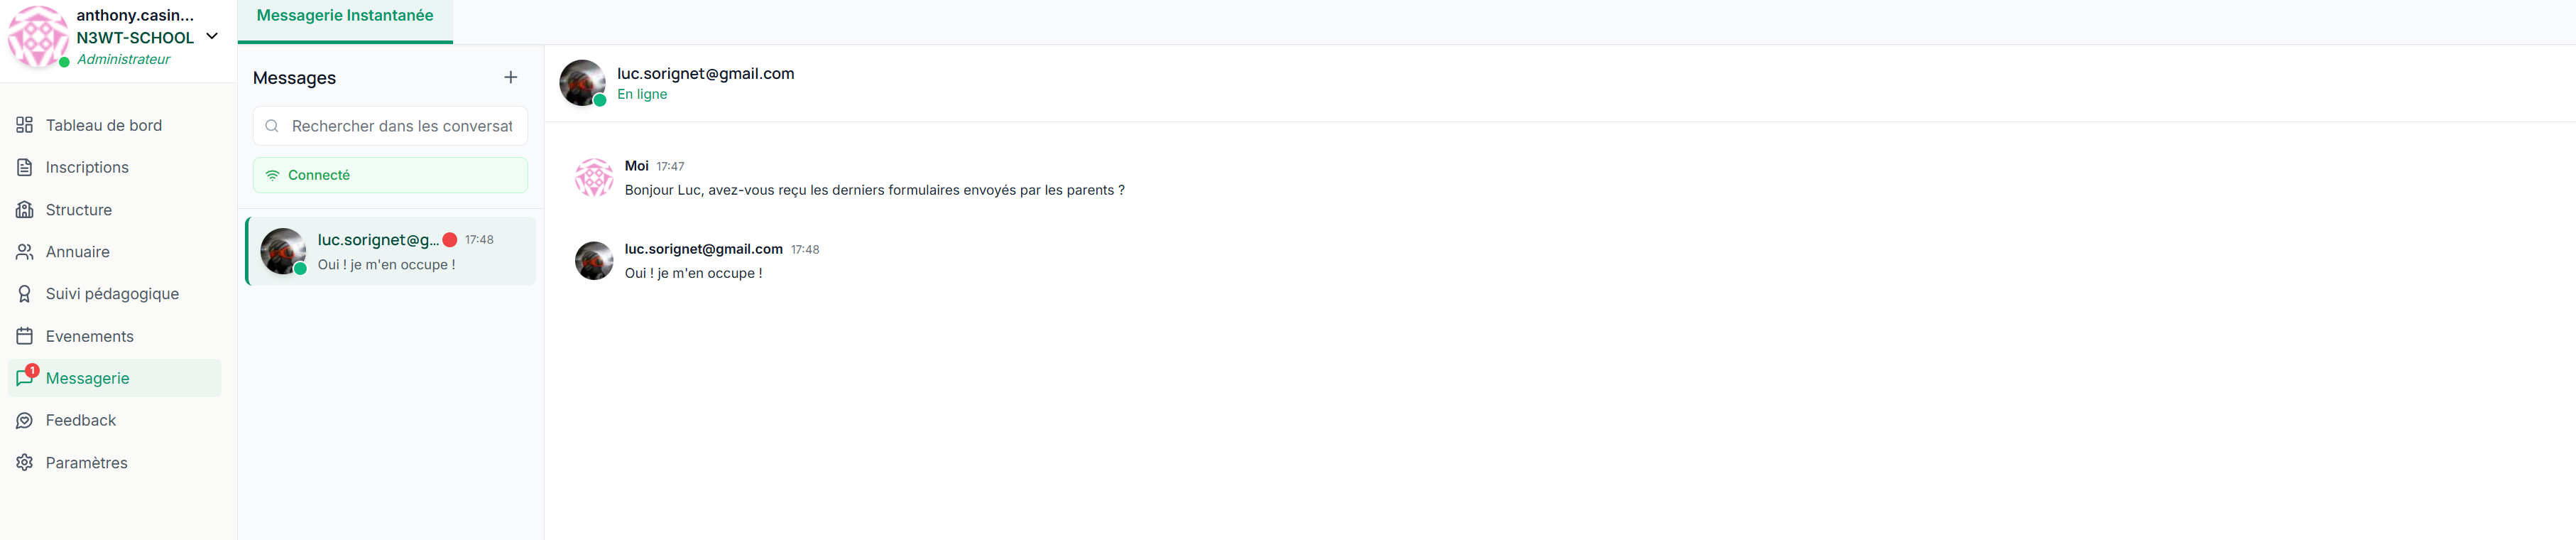Navigate to Suivi pédagogique
2576x540 pixels.
click(x=115, y=294)
